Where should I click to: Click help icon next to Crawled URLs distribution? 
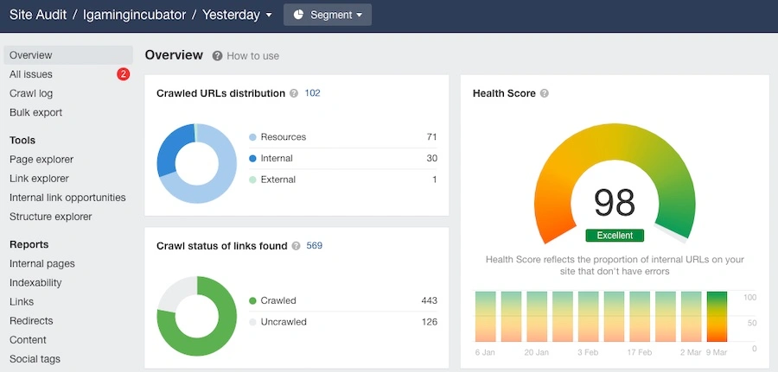point(294,93)
